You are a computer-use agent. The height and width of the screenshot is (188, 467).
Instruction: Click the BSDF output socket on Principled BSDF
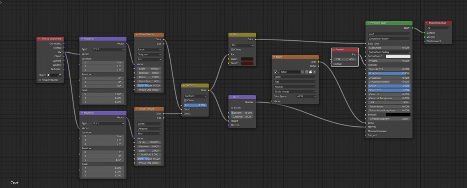(x=413, y=28)
